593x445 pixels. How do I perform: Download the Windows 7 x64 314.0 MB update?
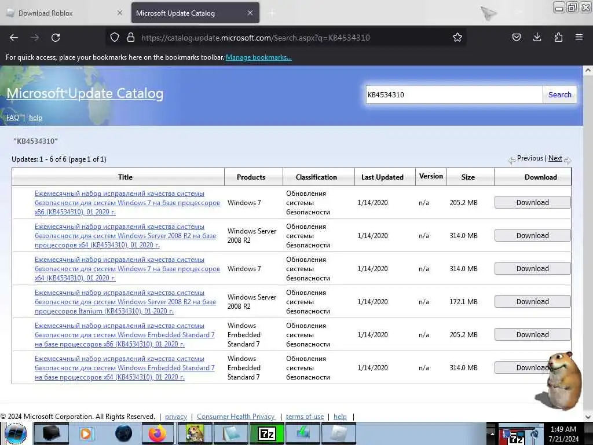(x=533, y=268)
